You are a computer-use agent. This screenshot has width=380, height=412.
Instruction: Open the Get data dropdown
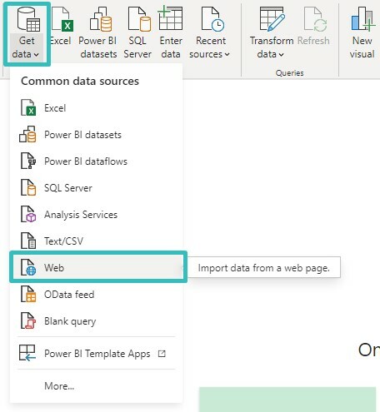[x=27, y=34]
